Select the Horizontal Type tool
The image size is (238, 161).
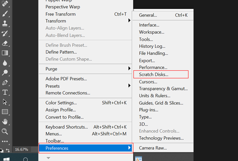tap(5, 92)
